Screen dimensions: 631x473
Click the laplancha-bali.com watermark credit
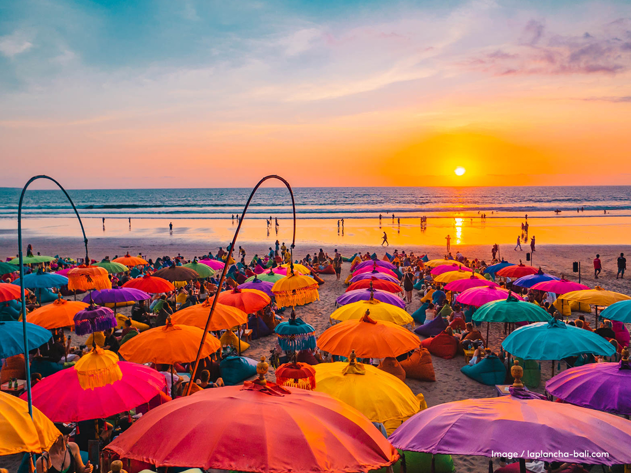568,454
